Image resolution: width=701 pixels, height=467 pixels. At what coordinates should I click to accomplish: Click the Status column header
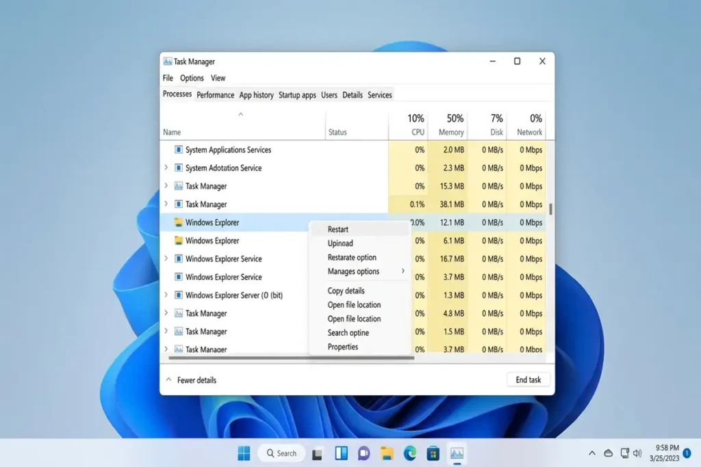[x=357, y=124]
